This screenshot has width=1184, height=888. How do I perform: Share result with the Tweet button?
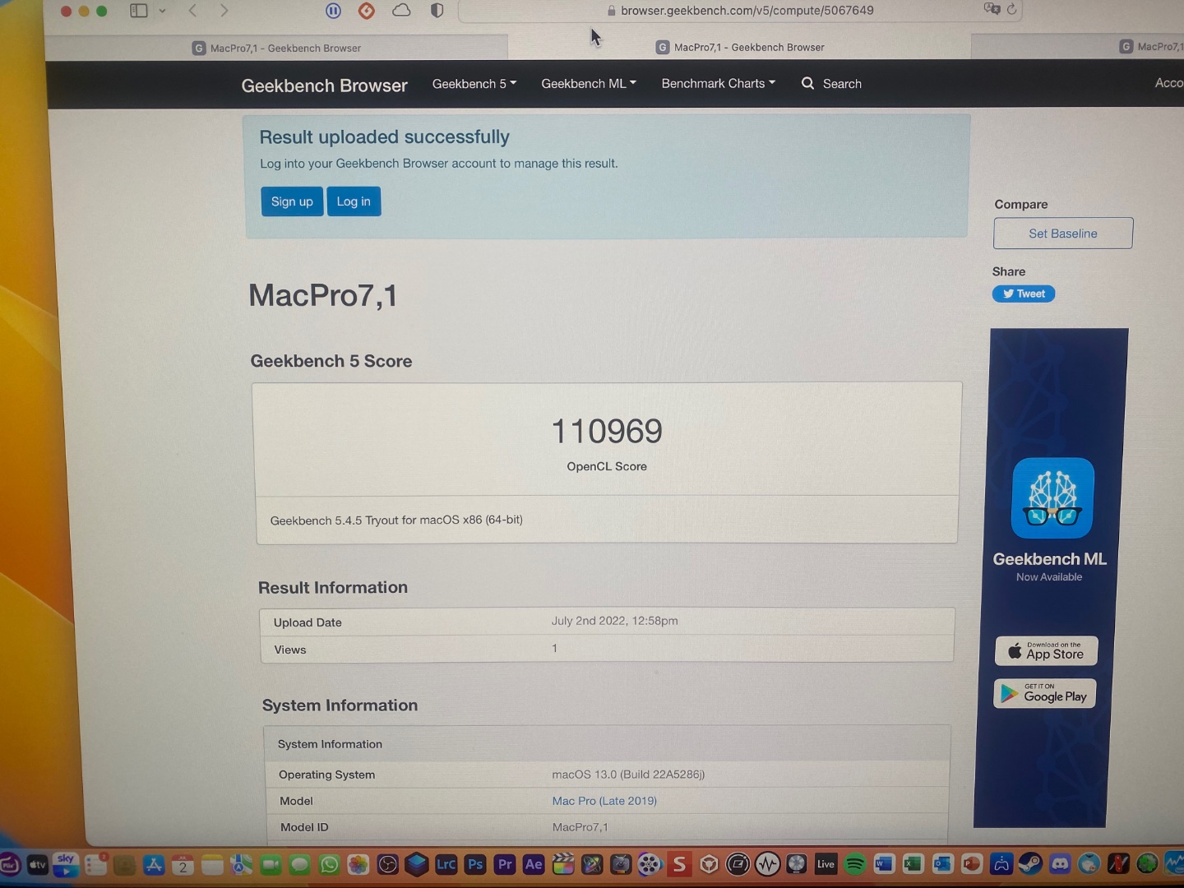(x=1024, y=294)
